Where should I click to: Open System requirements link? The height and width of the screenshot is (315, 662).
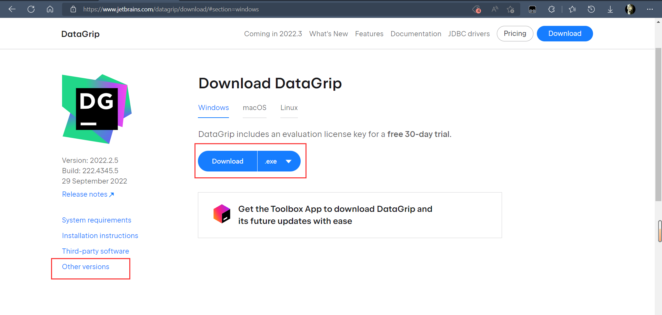97,220
